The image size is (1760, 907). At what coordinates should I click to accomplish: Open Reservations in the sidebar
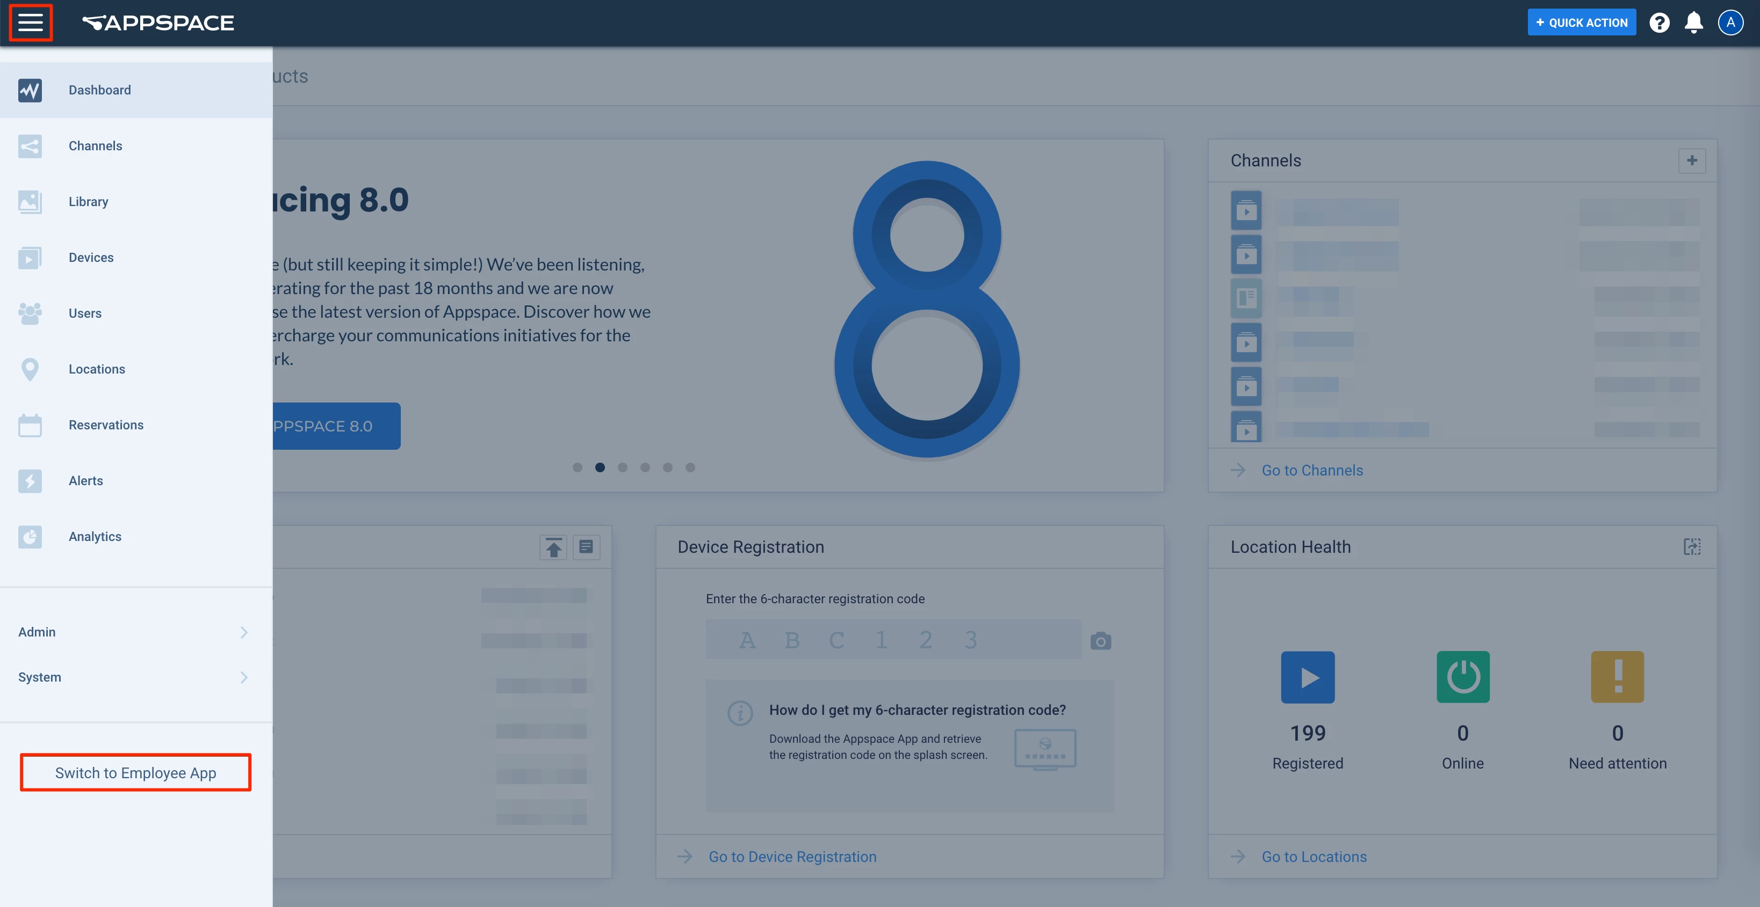click(x=136, y=425)
